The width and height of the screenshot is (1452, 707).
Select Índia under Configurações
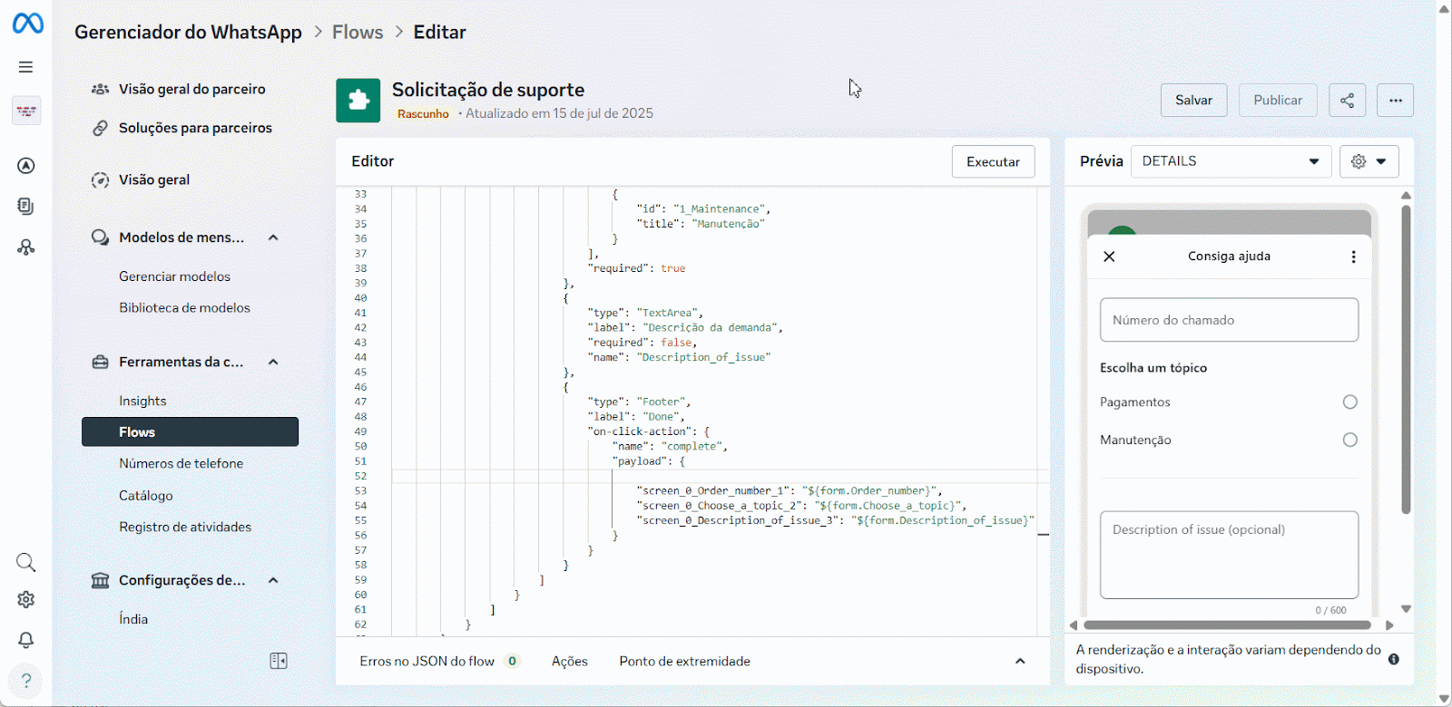tap(133, 619)
